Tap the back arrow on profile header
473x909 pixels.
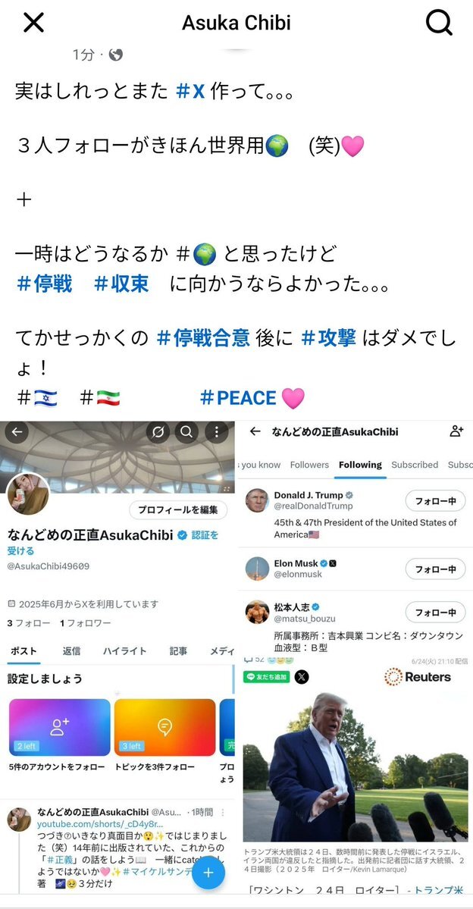tap(17, 432)
